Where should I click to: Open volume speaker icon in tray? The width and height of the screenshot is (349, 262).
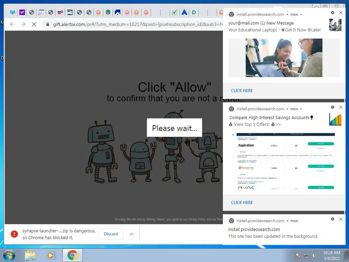click(315, 256)
